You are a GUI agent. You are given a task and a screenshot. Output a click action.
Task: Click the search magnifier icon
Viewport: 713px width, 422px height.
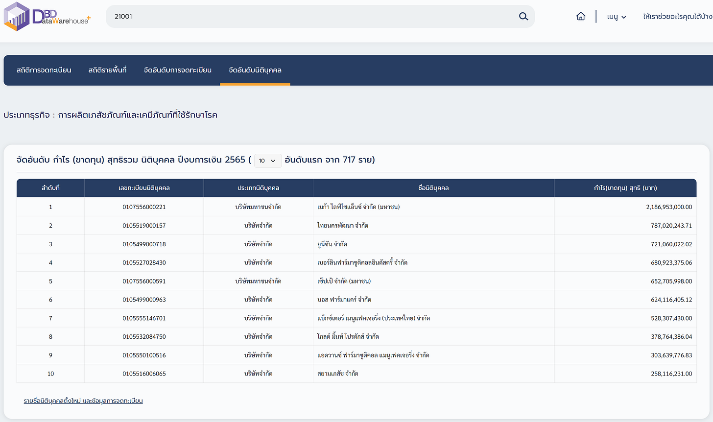coord(523,16)
